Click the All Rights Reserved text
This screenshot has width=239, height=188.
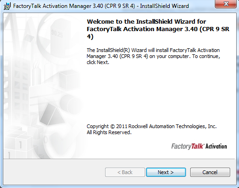point(109,132)
